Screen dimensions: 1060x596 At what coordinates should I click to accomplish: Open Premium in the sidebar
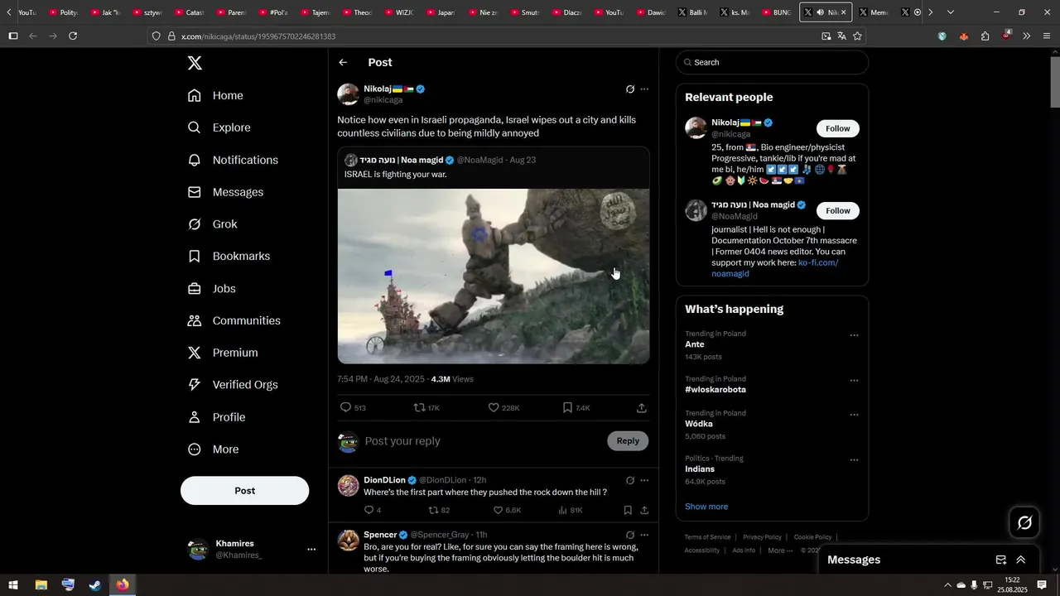(x=223, y=353)
